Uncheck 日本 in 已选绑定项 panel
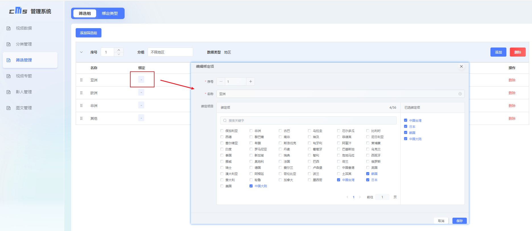This screenshot has width=532, height=231. 406,127
